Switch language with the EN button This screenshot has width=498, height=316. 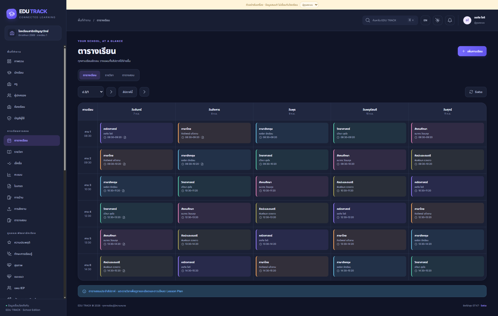pos(425,20)
